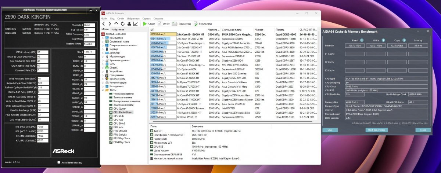The width and height of the screenshot is (441, 173).
Task: Click the Back arrow in AIDA64 toolbar
Action: 104,24
